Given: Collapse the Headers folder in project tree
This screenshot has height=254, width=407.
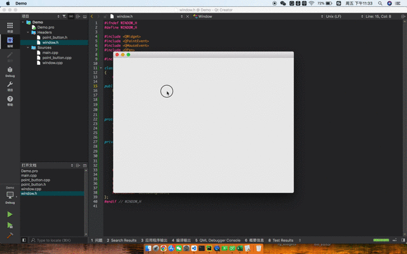Looking at the screenshot, I should tap(28, 32).
